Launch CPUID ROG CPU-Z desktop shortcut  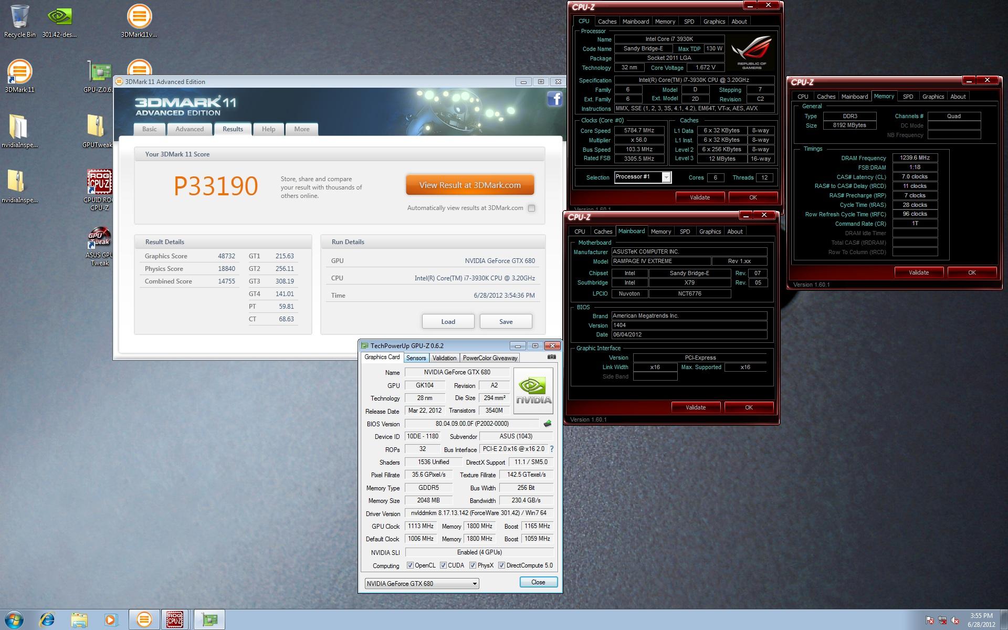tap(99, 190)
